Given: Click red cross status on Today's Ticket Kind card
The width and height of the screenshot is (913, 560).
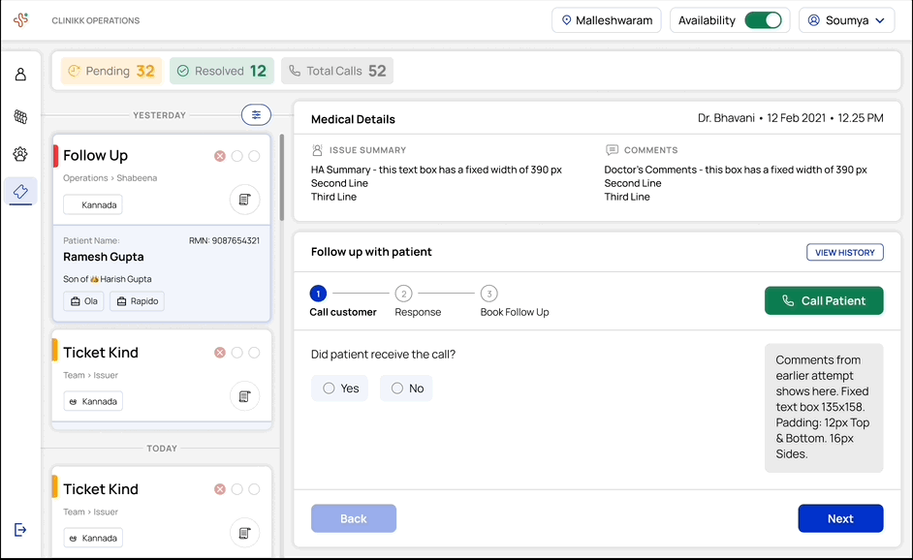Looking at the screenshot, I should tap(219, 489).
